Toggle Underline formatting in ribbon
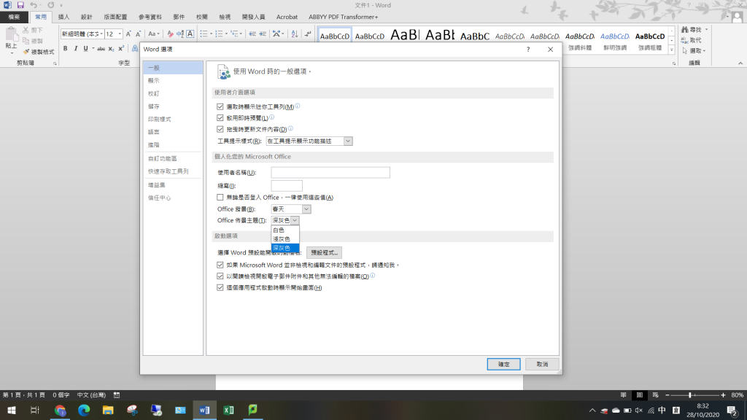Viewport: 747px width, 420px height. (x=86, y=49)
